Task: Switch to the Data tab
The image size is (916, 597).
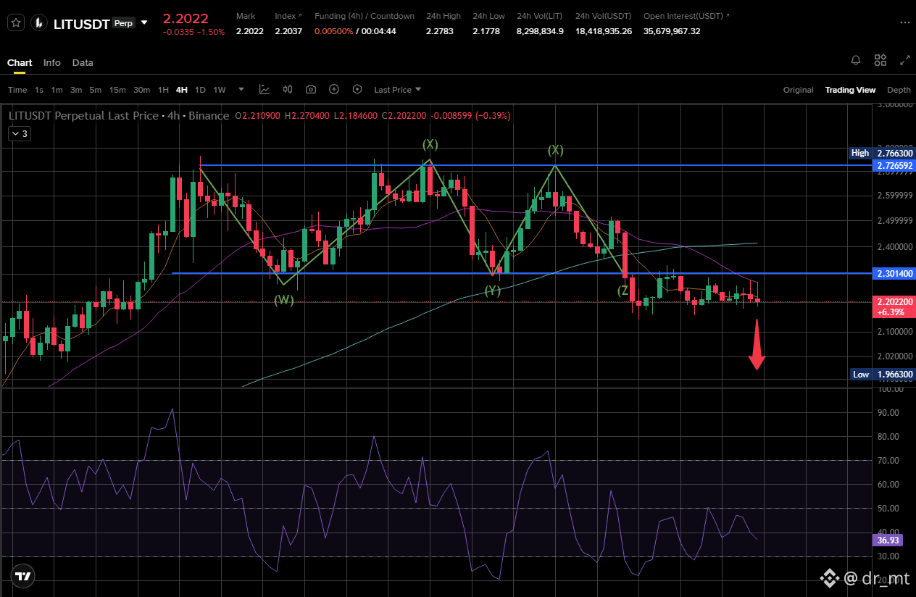Action: (x=83, y=62)
